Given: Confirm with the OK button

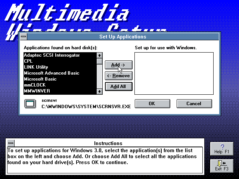Looking at the screenshot, I should click(152, 104).
